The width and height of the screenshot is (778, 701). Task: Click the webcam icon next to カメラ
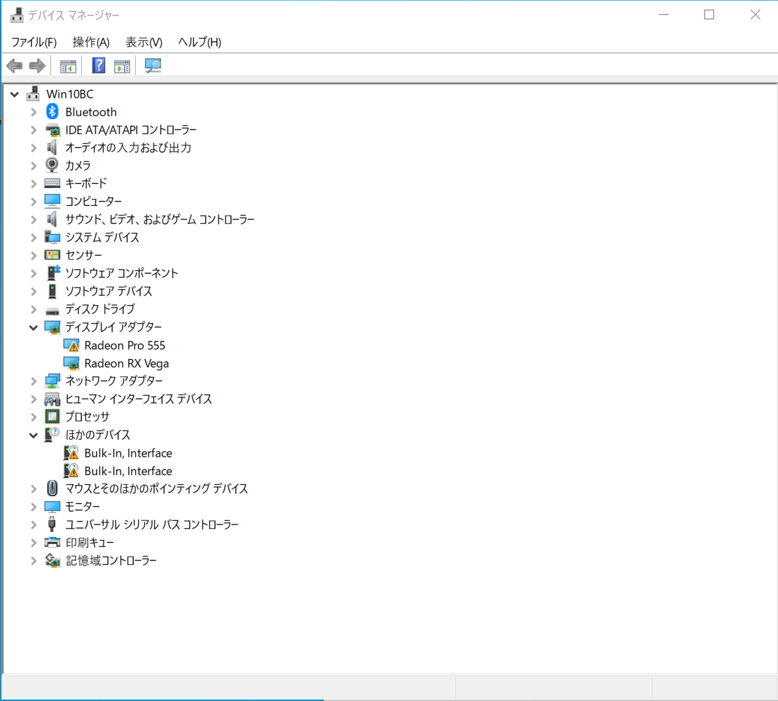tap(52, 165)
